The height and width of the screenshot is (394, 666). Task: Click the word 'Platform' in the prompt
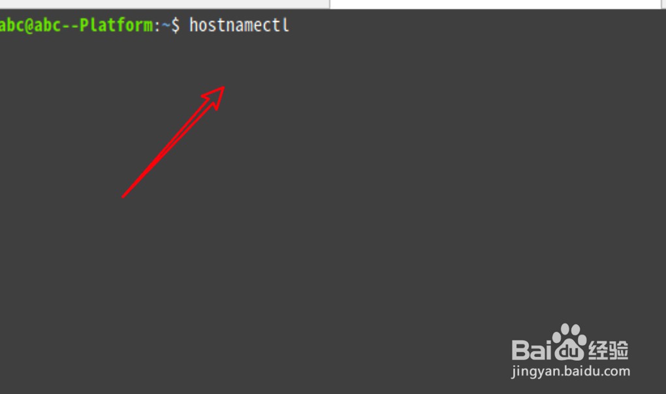point(116,25)
